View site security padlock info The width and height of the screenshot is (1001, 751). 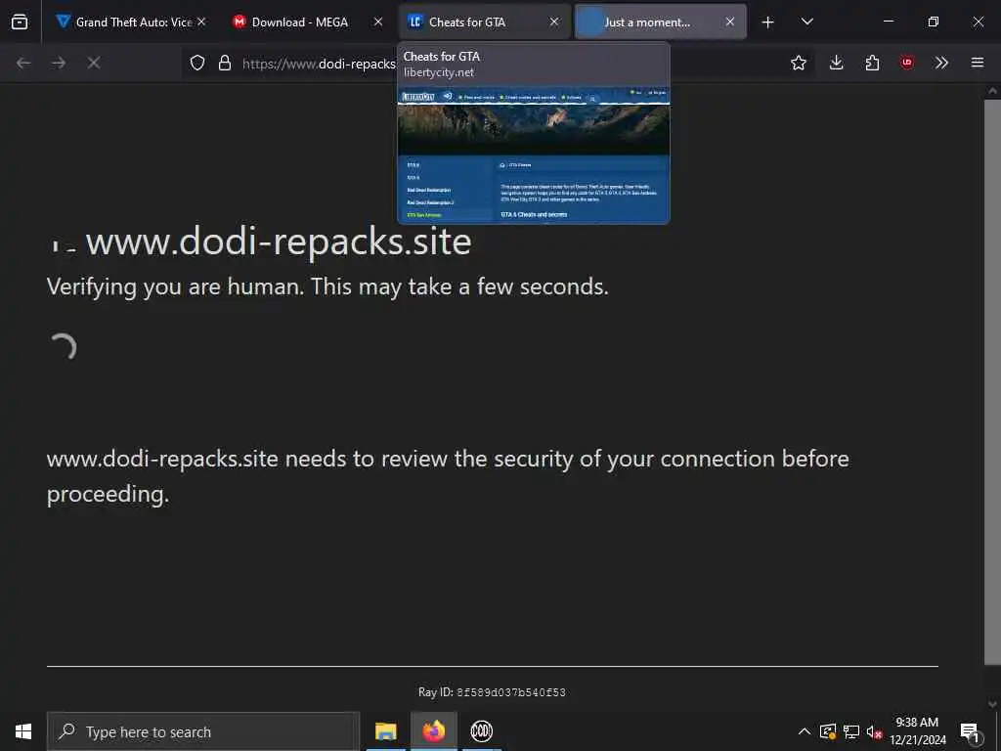[225, 63]
